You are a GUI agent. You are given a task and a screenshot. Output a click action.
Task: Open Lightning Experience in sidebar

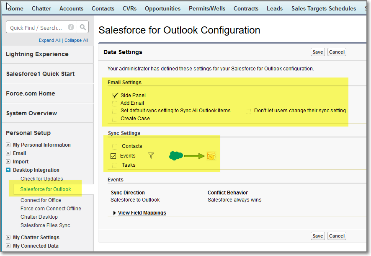click(x=37, y=54)
